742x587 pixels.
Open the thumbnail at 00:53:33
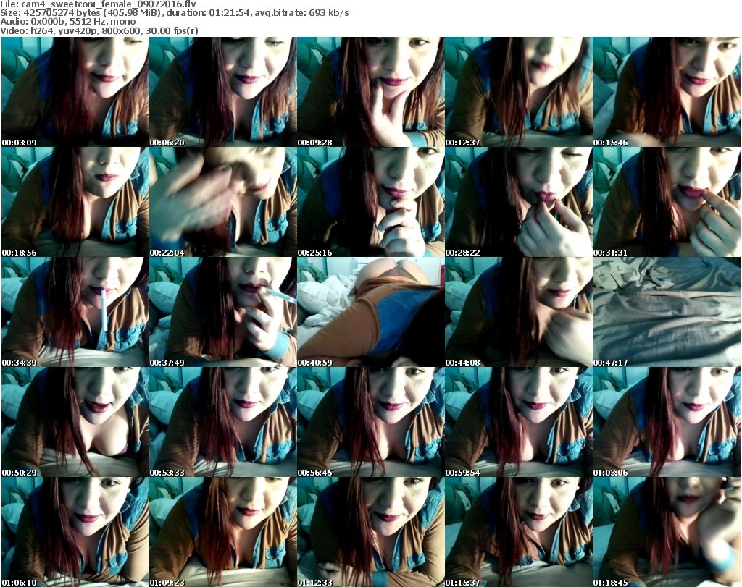click(x=223, y=422)
